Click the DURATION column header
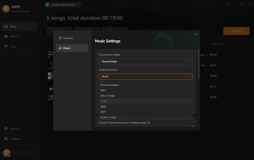Image resolution: width=254 pixels, height=160 pixels. pyautogui.click(x=217, y=44)
